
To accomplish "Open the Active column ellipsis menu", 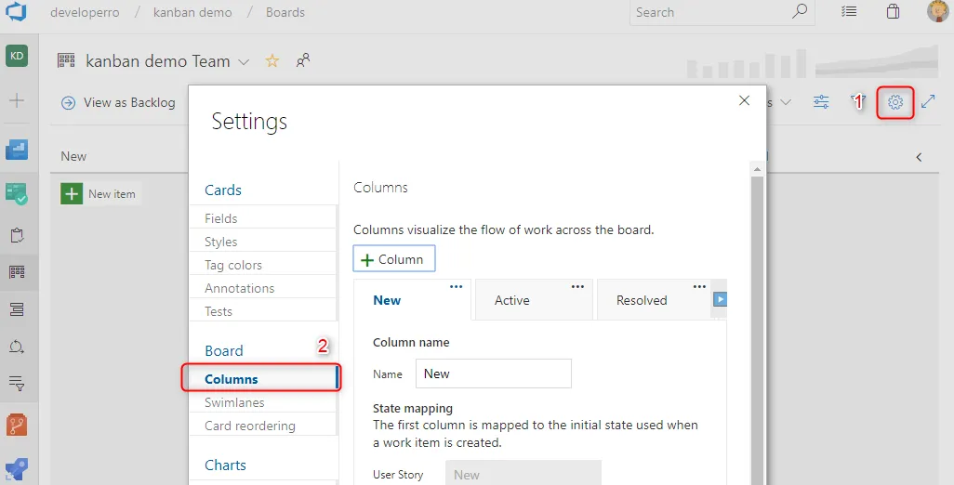I will tap(577, 287).
